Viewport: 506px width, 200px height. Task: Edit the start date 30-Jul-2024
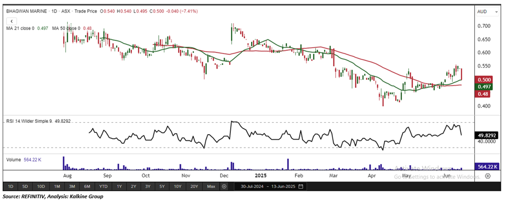(x=253, y=187)
